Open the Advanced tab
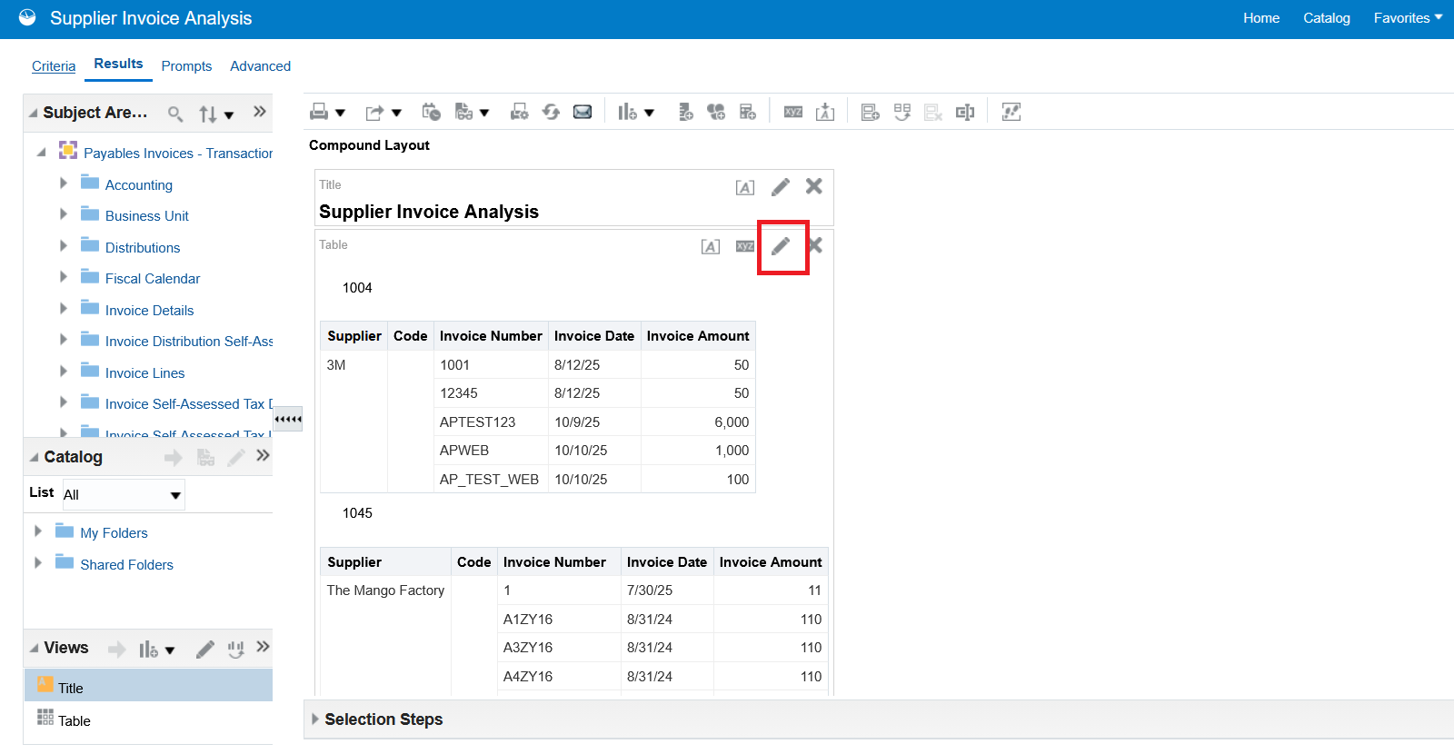1454x754 pixels. click(x=260, y=66)
